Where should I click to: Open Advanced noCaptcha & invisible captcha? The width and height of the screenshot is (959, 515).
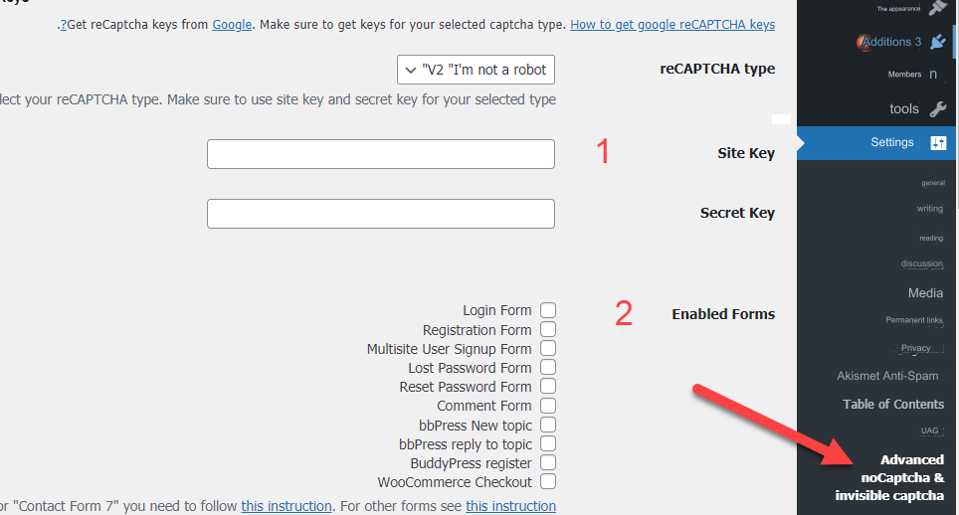coord(889,477)
